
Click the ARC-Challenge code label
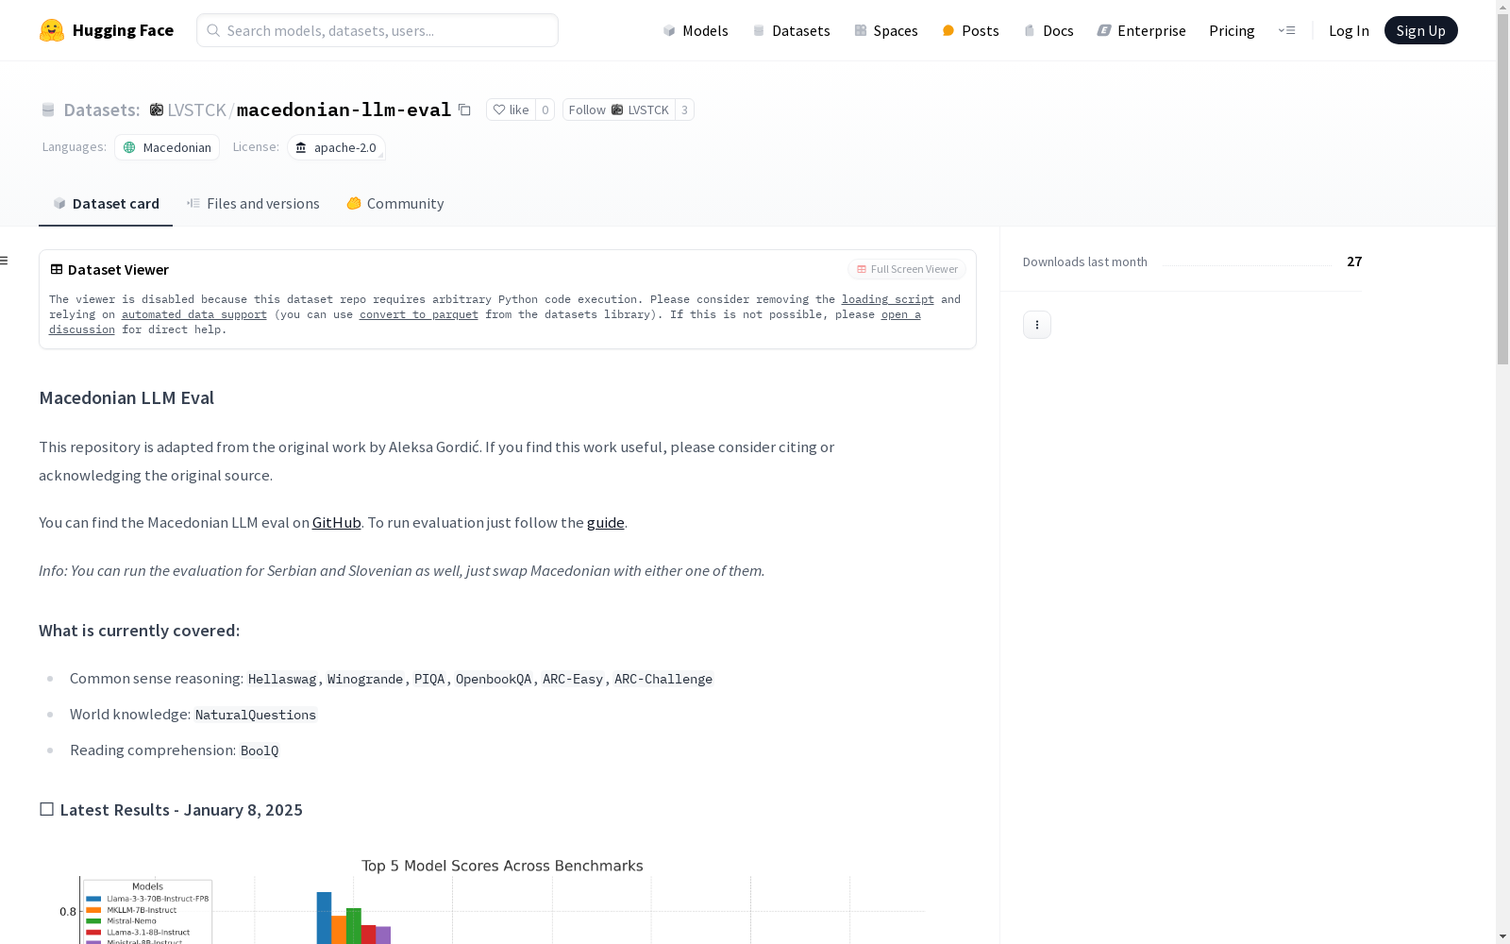663,679
